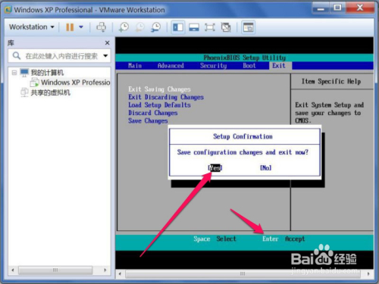Close the library panel
Image resolution: width=379 pixels, height=284 pixels.
[108, 43]
